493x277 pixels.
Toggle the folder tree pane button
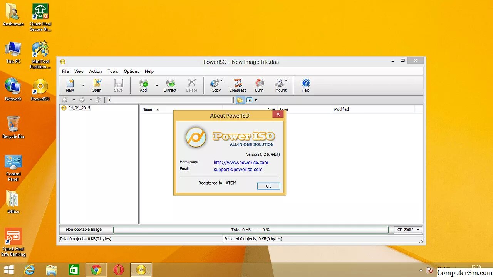pos(240,100)
